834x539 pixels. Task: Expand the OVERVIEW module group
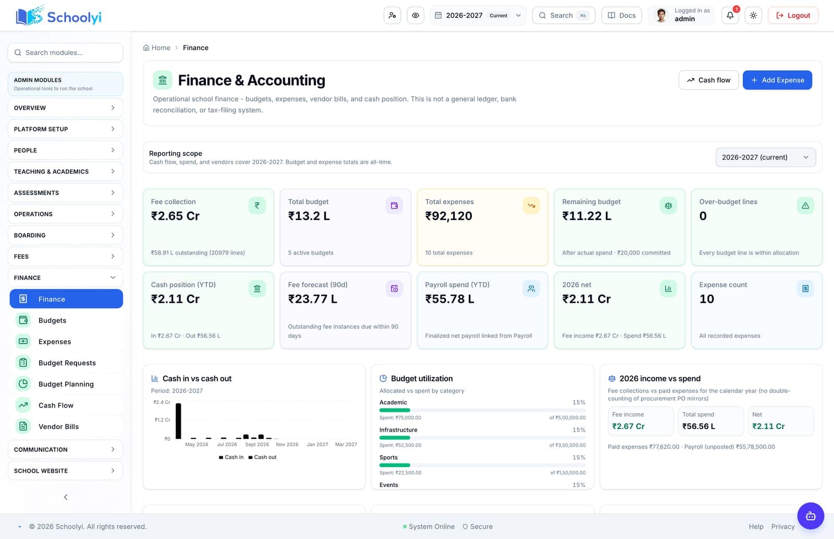click(65, 107)
